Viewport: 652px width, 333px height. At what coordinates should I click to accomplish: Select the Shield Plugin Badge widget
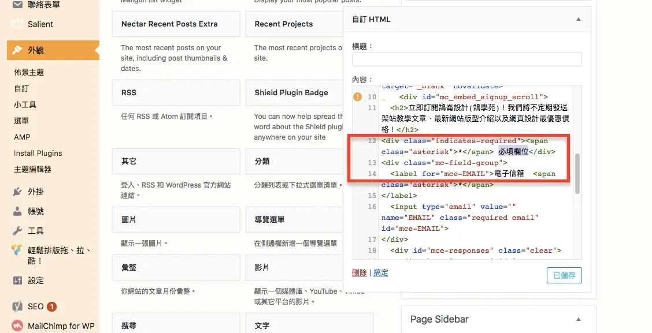coord(294,92)
